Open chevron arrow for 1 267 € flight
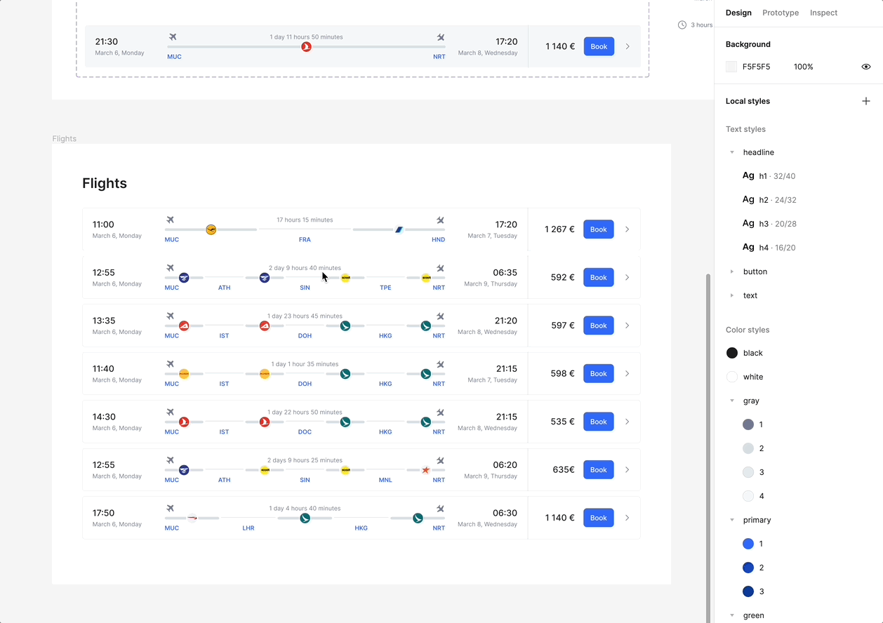Screen dimensions: 883x623 point(627,229)
